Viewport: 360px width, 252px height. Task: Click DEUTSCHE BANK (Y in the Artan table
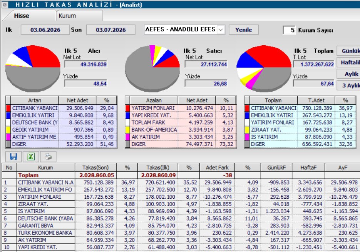[35, 123]
